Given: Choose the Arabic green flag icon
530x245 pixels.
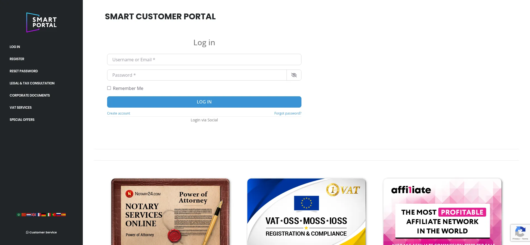Looking at the screenshot, I should (19, 215).
